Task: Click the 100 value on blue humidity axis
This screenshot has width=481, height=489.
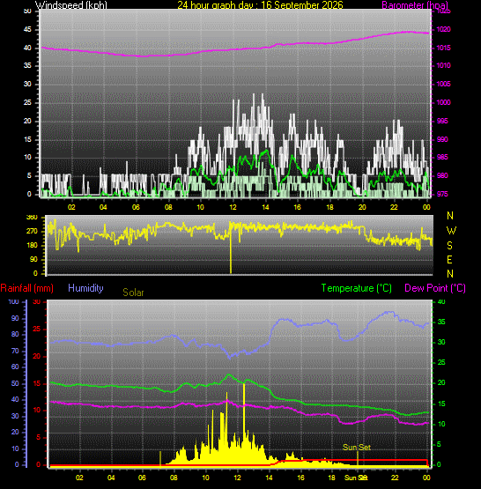Action: click(13, 301)
